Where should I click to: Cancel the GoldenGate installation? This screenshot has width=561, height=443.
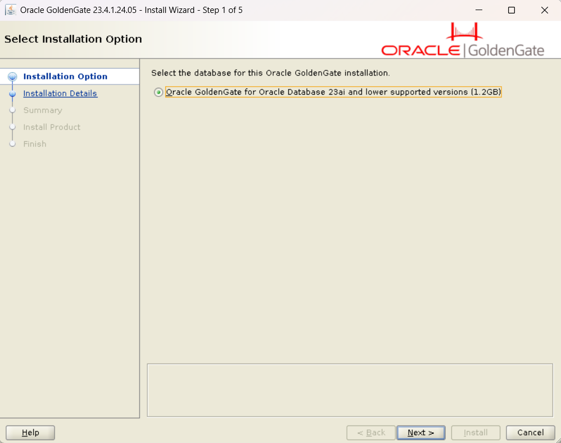tap(530, 432)
